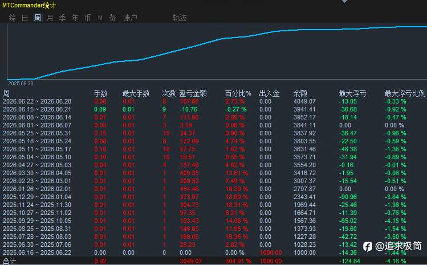Click total lots value 0.92
The height and width of the screenshot is (265, 427).
(100, 261)
